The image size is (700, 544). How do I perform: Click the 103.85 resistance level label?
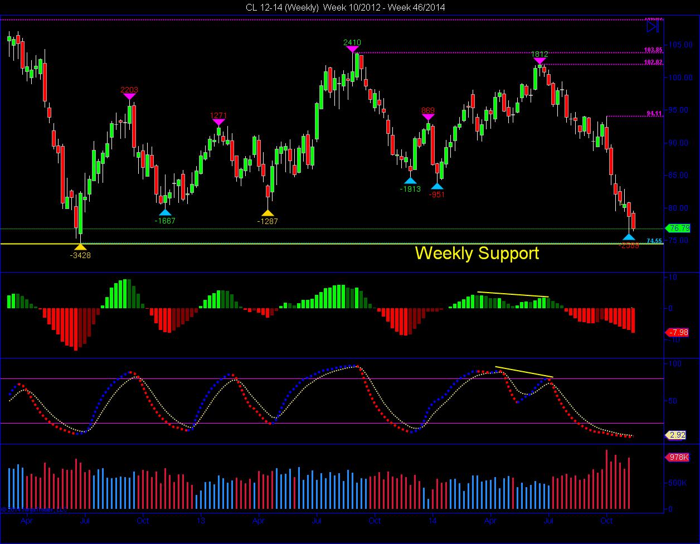(653, 50)
